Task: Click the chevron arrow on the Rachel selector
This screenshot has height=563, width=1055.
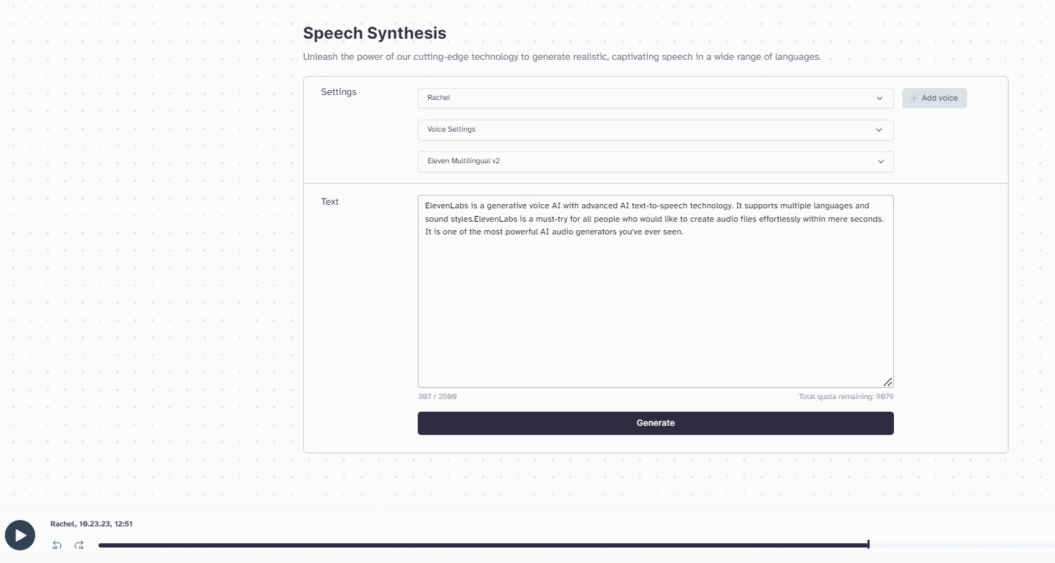Action: point(879,99)
